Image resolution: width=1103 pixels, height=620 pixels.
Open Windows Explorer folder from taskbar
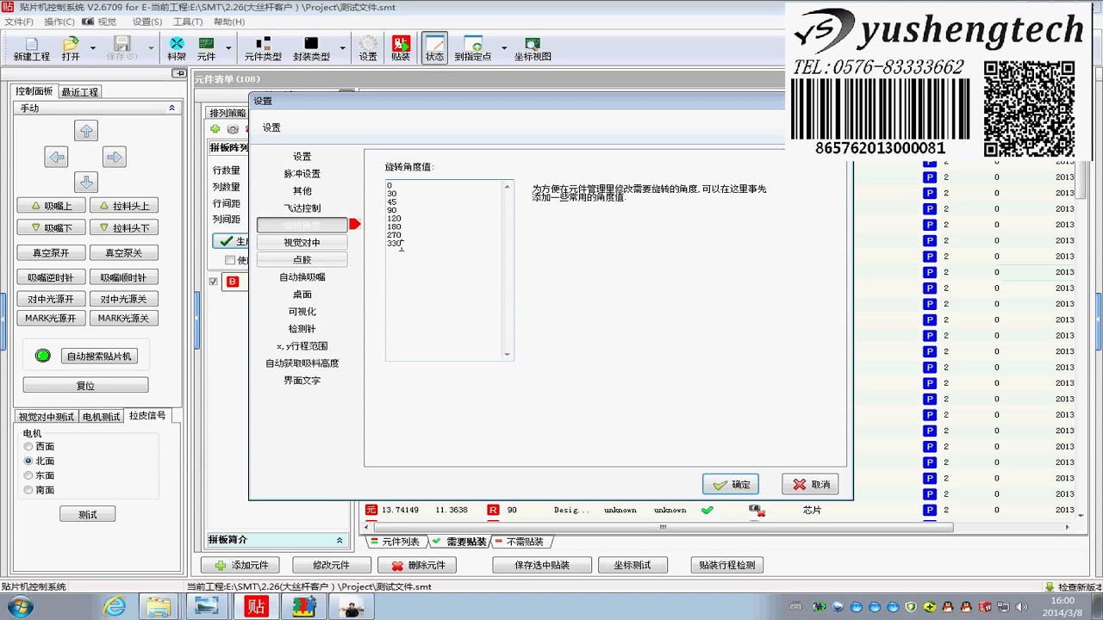coord(159,607)
